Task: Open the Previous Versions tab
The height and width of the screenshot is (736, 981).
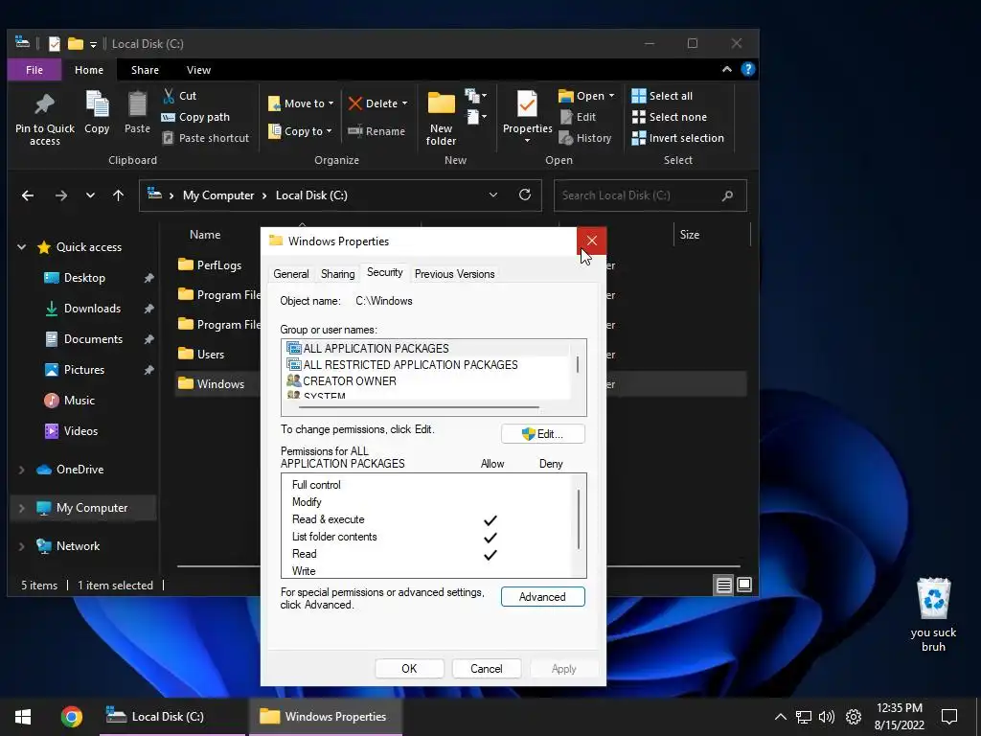Action: pos(455,274)
